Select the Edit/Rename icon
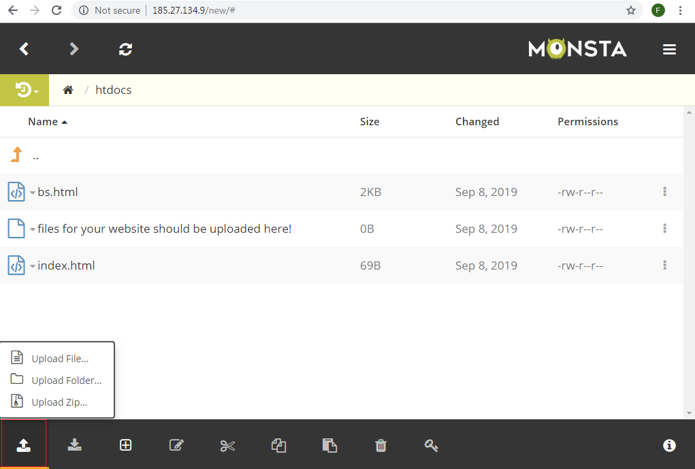 click(176, 445)
